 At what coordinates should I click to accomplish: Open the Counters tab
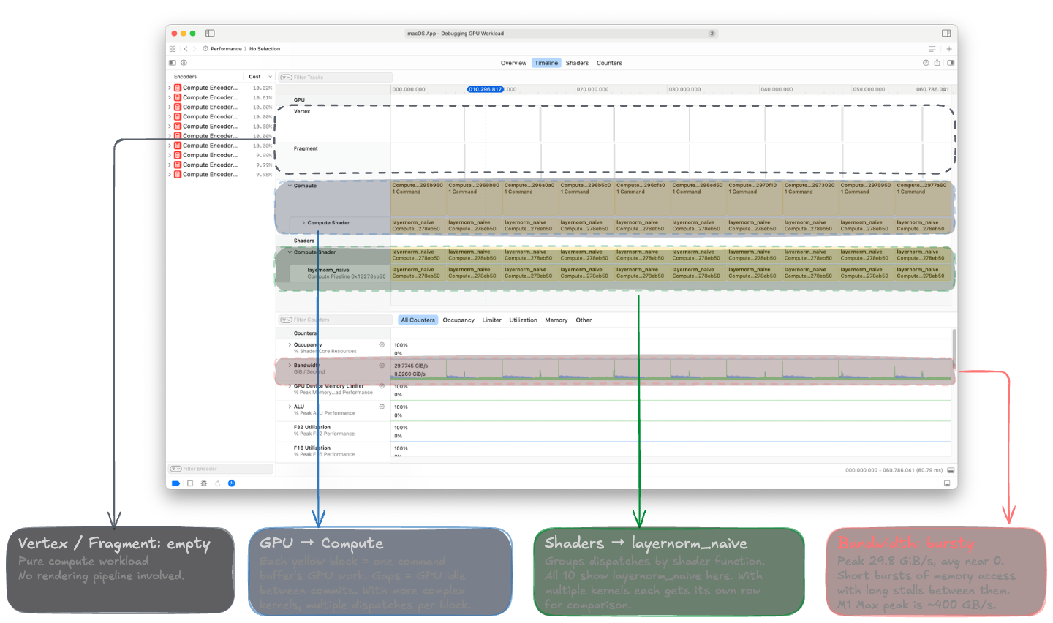tap(608, 63)
